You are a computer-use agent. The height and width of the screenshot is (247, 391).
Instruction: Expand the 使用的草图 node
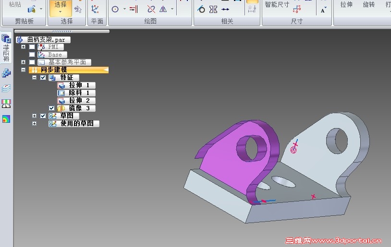pyautogui.click(x=34, y=124)
